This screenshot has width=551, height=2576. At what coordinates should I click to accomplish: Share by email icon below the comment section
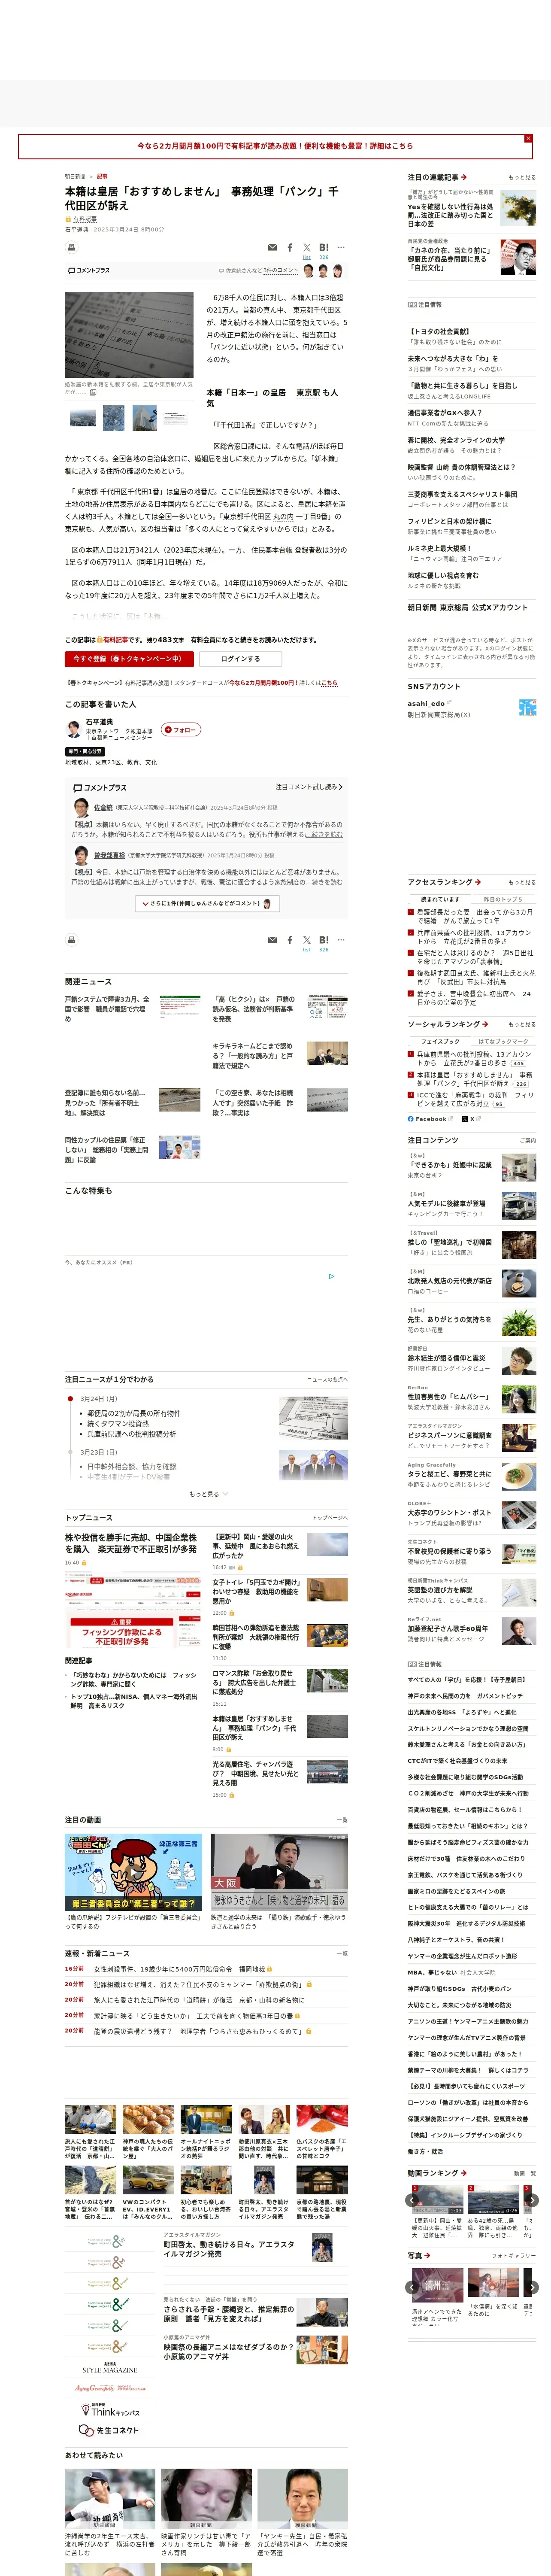click(x=272, y=940)
